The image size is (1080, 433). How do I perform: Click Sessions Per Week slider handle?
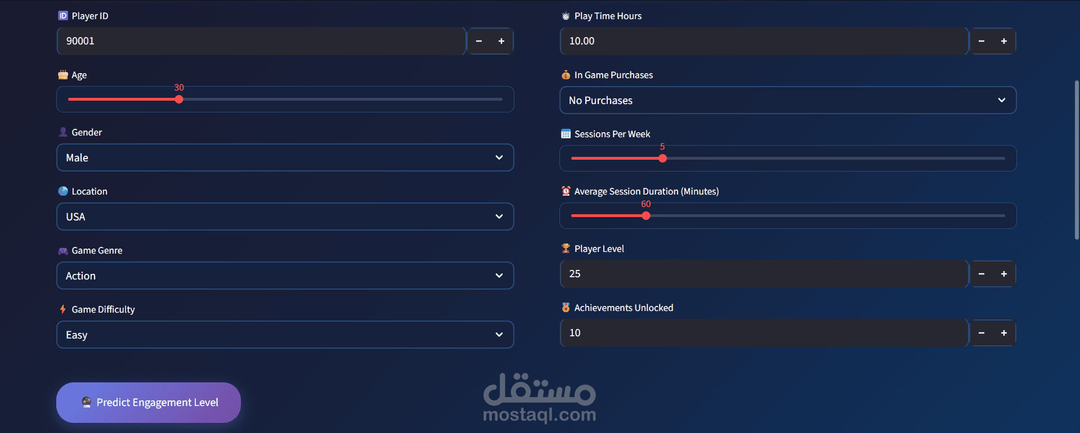pos(662,159)
